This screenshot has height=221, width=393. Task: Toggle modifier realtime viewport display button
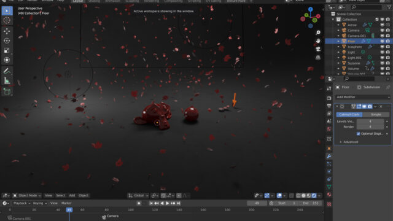coord(364,106)
